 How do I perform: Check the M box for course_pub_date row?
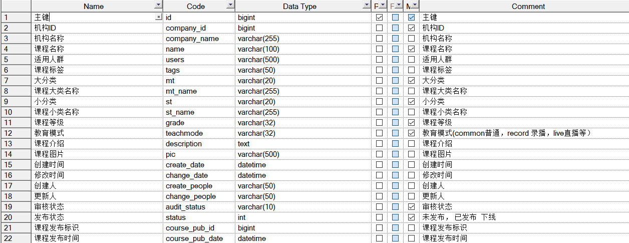(x=411, y=238)
